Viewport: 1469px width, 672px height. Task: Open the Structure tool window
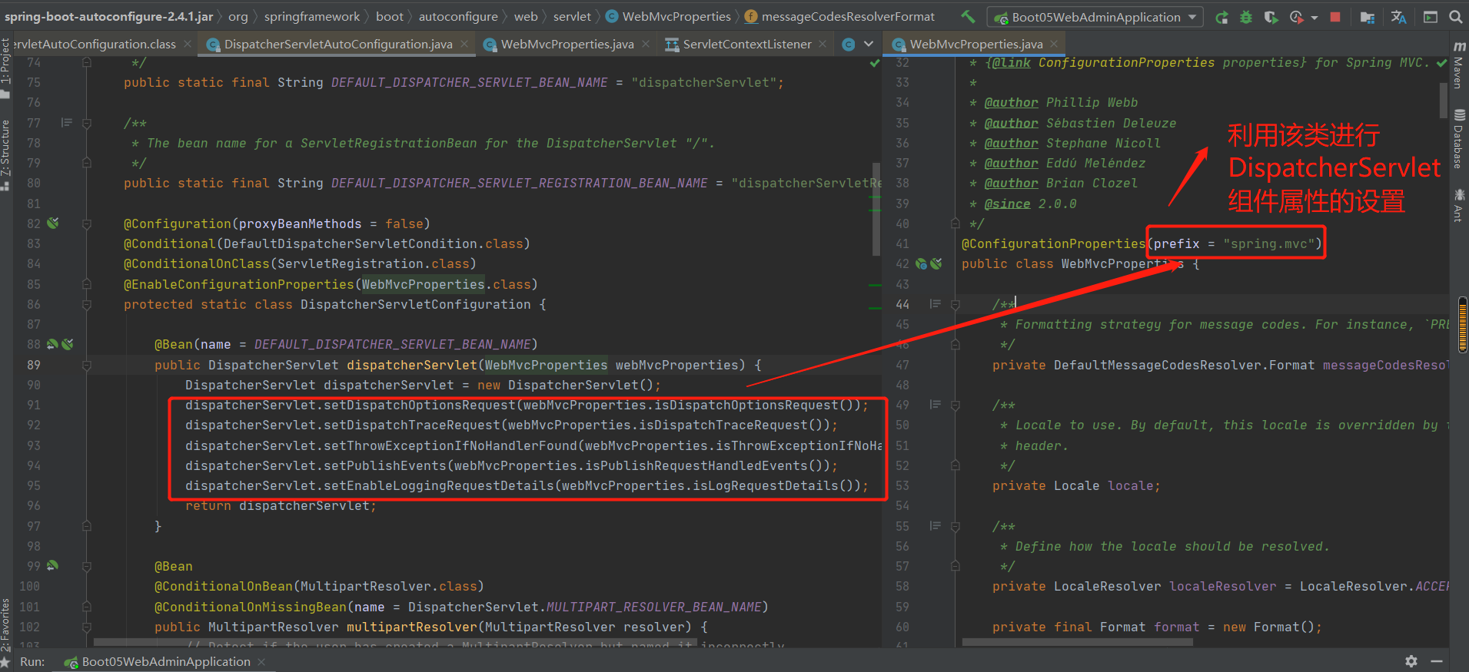click(x=6, y=156)
